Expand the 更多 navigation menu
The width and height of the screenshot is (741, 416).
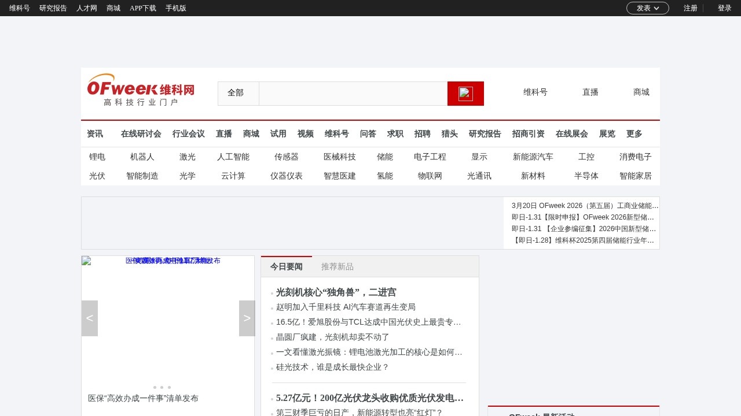click(x=633, y=133)
